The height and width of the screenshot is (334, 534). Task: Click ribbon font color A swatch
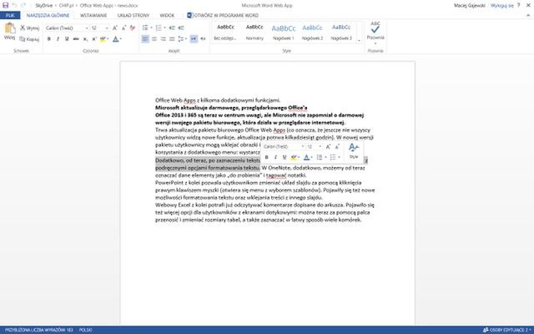point(116,39)
